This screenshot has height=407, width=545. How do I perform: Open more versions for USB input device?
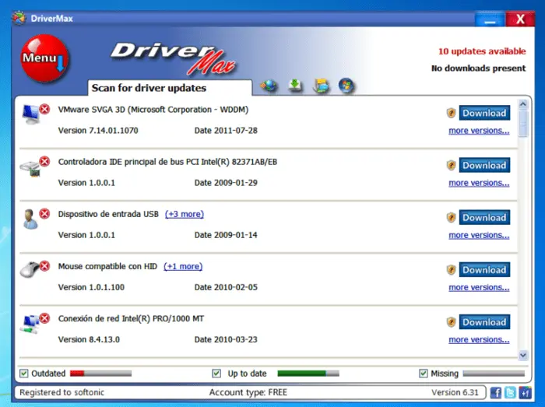(x=479, y=236)
